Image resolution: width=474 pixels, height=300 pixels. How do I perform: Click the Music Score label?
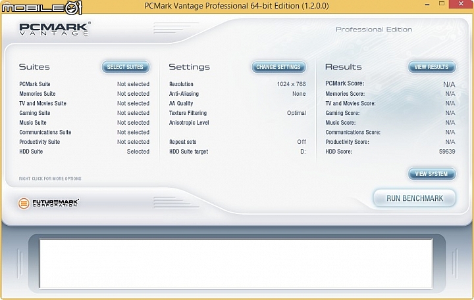340,123
